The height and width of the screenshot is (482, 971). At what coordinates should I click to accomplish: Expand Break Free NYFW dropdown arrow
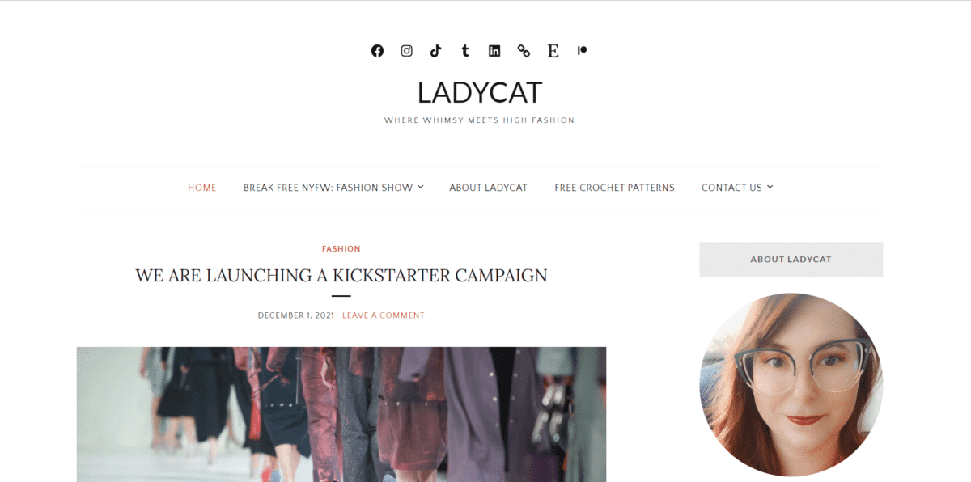(x=421, y=187)
